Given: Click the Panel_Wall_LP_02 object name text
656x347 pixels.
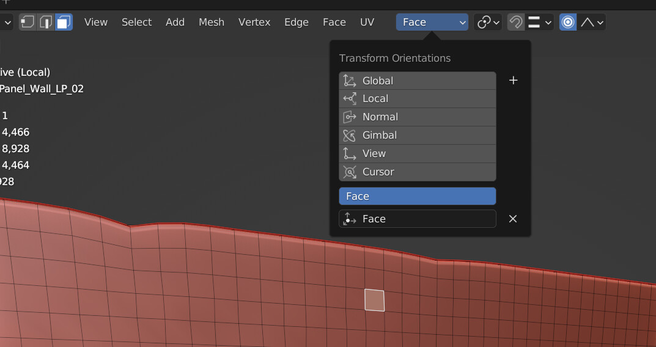Looking at the screenshot, I should click(42, 89).
